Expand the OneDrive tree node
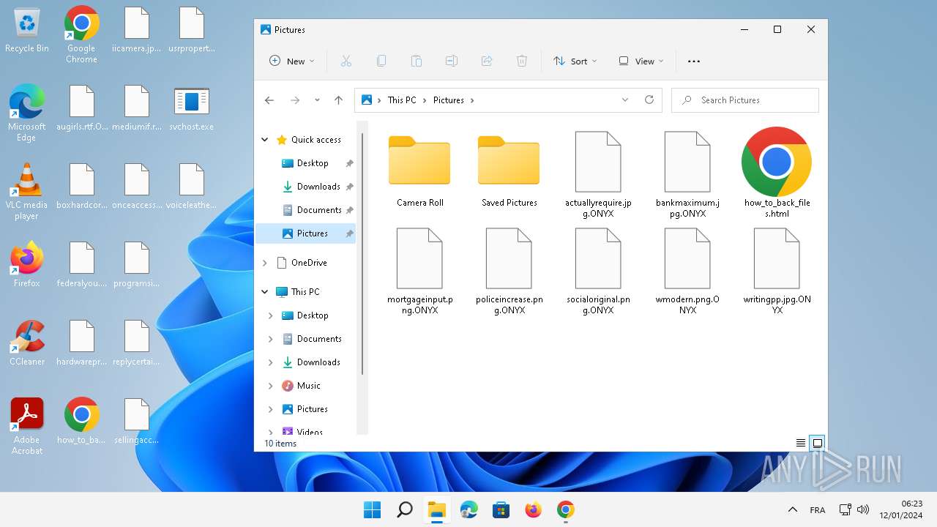 tap(265, 263)
